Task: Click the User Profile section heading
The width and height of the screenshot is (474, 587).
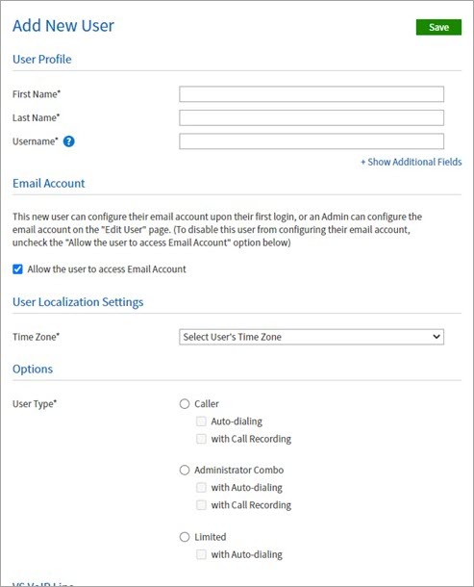Action: [42, 59]
